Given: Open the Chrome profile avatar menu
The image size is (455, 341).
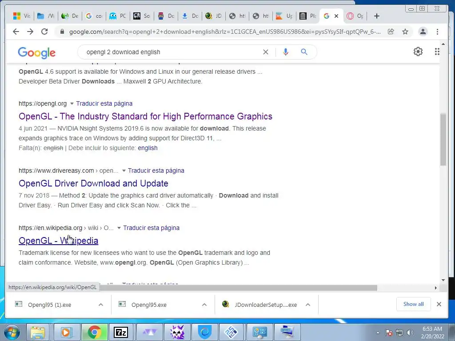Looking at the screenshot, I should 423,32.
